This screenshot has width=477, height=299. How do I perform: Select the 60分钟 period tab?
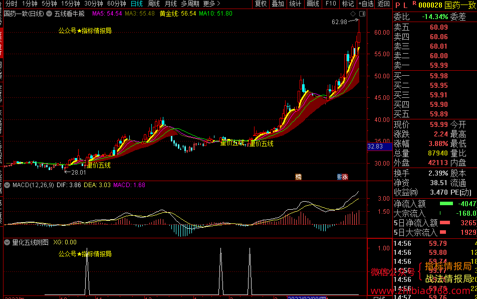(x=117, y=4)
